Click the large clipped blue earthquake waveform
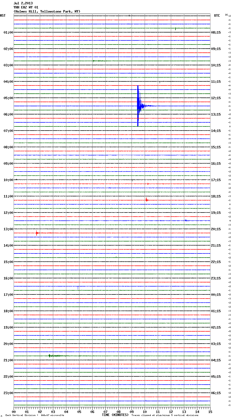 pyautogui.click(x=140, y=106)
